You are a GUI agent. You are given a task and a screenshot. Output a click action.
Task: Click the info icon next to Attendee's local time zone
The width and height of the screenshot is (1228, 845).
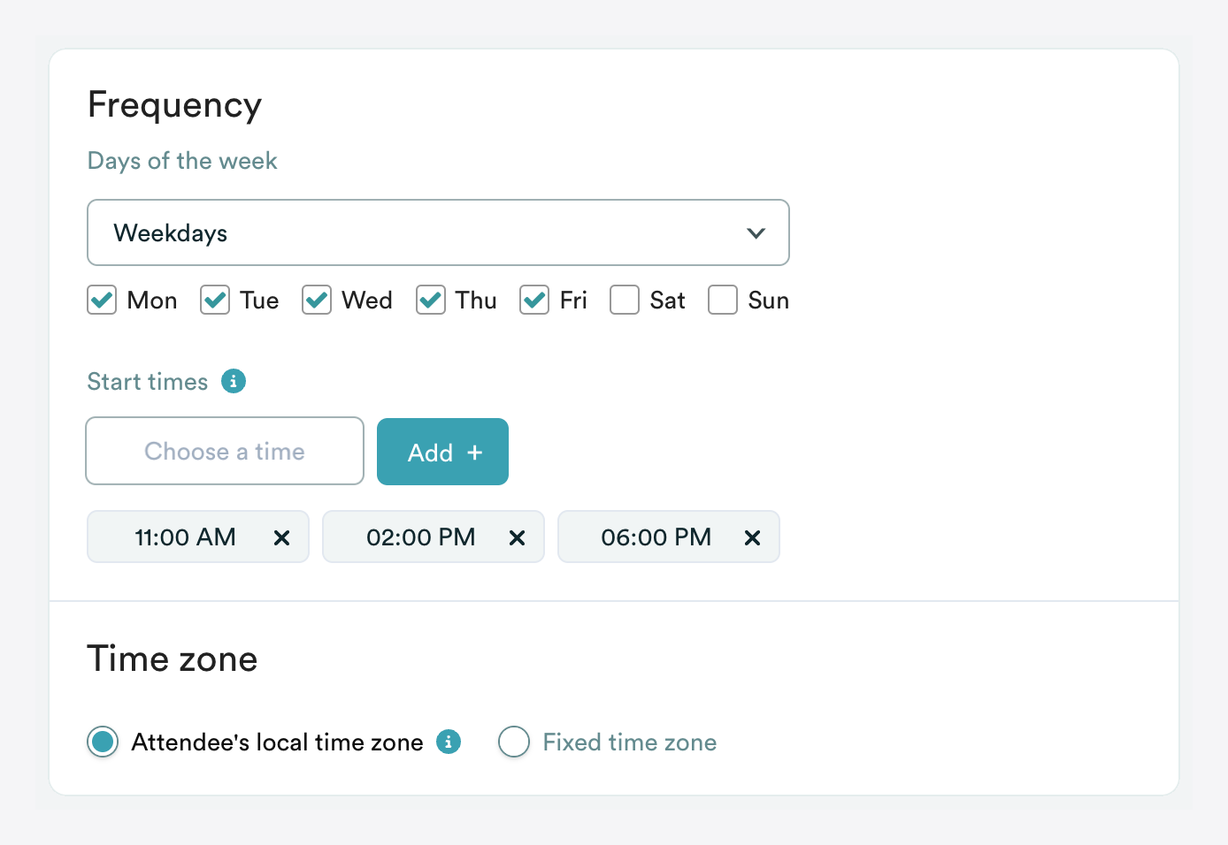[x=449, y=742]
